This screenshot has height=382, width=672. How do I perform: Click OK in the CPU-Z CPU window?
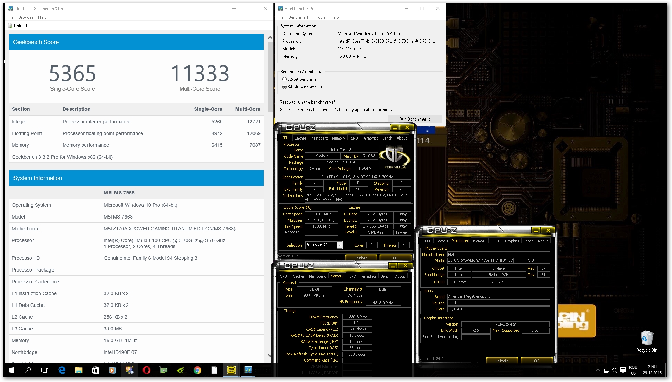395,258
